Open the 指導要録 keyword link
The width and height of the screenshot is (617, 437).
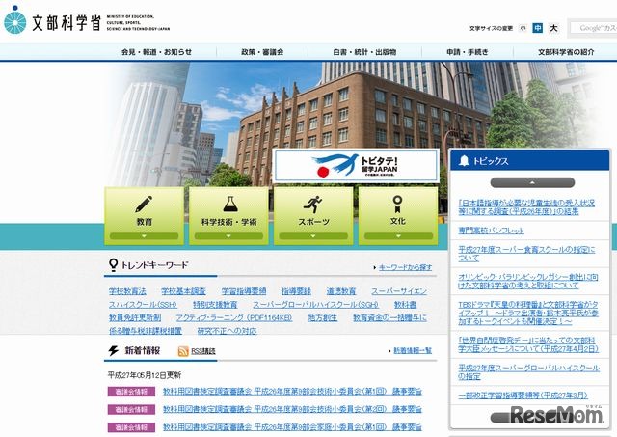[x=296, y=291]
